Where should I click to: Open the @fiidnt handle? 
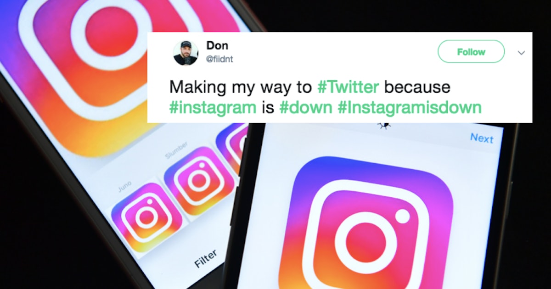tap(219, 59)
